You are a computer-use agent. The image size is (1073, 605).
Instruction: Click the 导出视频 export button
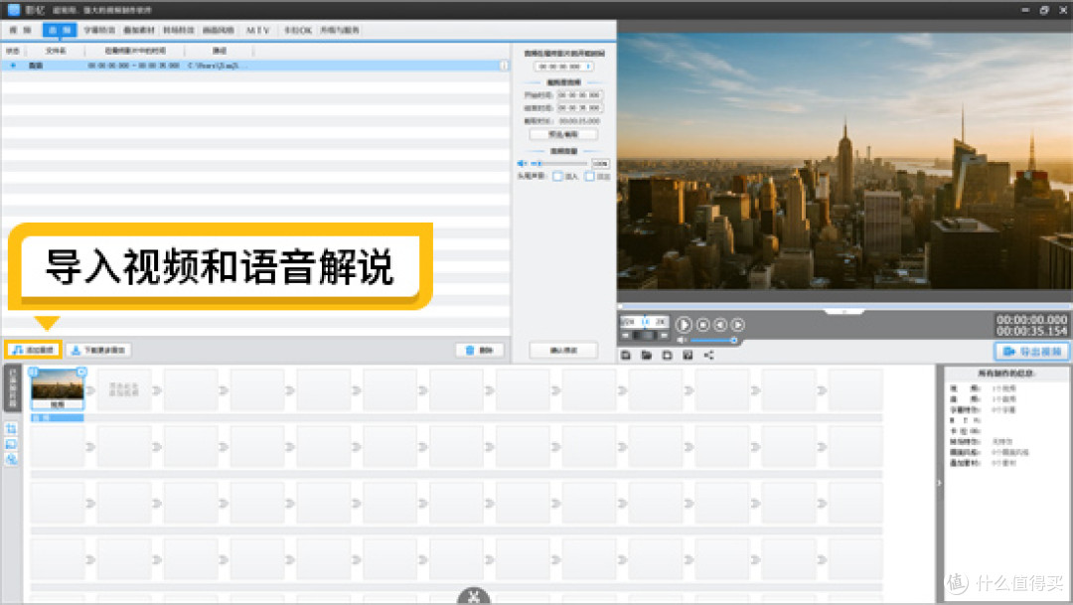pyautogui.click(x=1032, y=351)
